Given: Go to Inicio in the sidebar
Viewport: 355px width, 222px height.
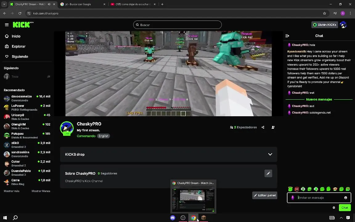Looking at the screenshot, I should point(16,36).
